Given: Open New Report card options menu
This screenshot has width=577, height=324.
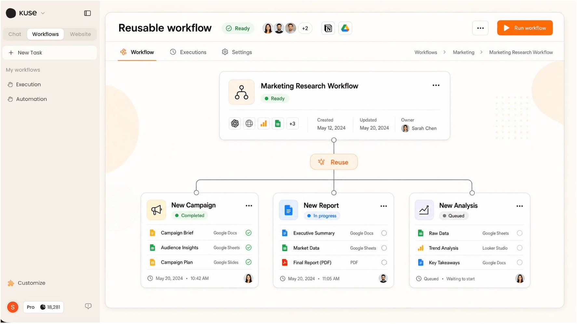Looking at the screenshot, I should (384, 206).
